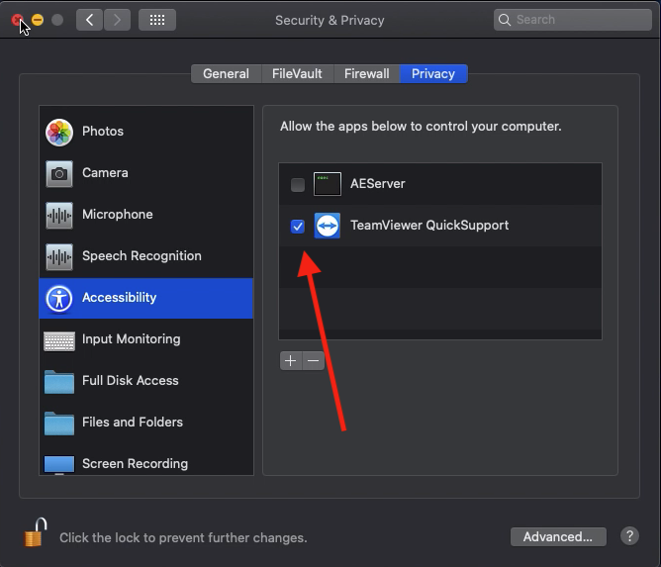This screenshot has width=661, height=567.
Task: Show all preferences grid button
Action: pyautogui.click(x=157, y=20)
